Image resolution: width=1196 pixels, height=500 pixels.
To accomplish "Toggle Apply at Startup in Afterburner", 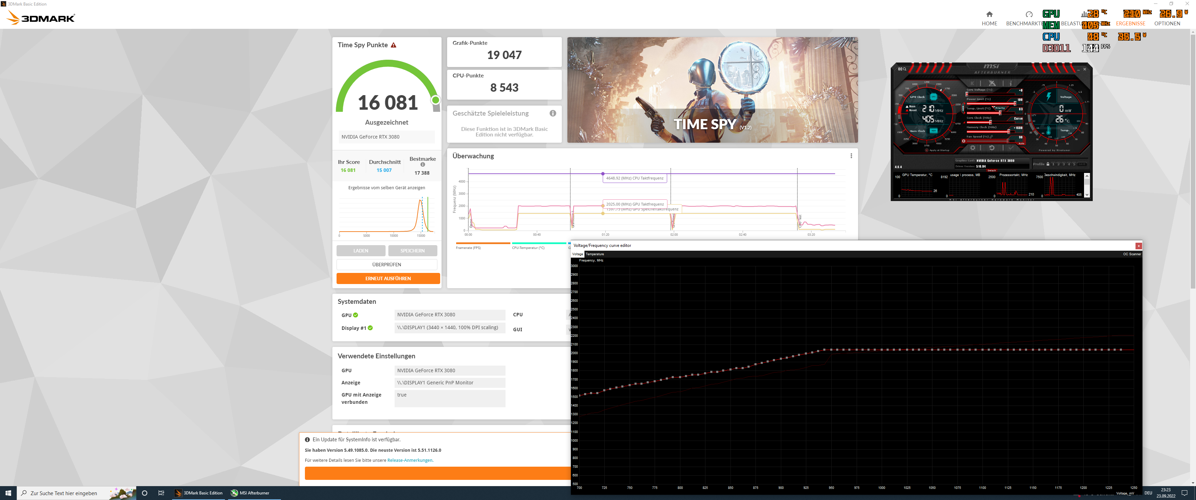I will pyautogui.click(x=927, y=150).
